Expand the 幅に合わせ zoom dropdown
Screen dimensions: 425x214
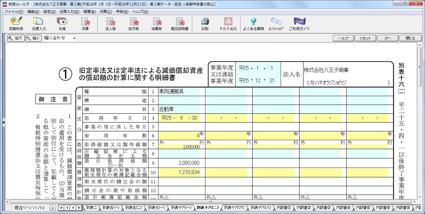(74, 38)
